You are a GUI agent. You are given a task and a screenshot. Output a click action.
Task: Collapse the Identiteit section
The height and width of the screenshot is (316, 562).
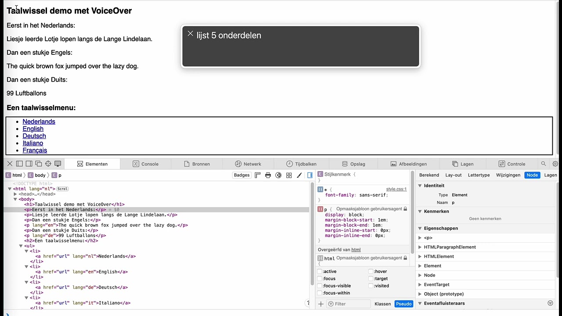click(420, 186)
